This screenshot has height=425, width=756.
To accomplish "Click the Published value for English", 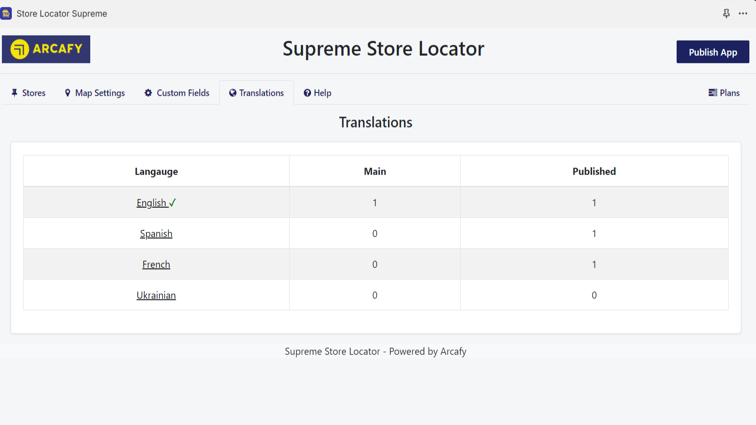I will coord(594,203).
